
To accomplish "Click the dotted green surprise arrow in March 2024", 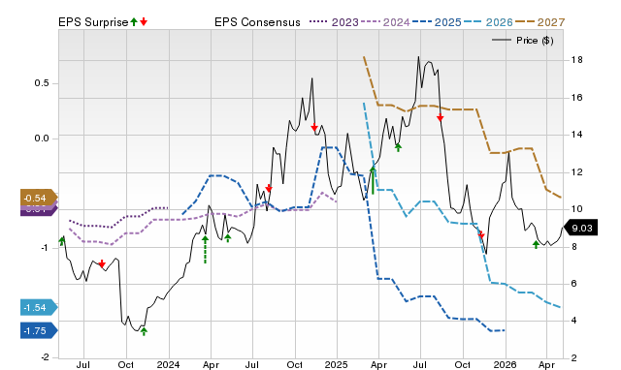I will (x=205, y=250).
